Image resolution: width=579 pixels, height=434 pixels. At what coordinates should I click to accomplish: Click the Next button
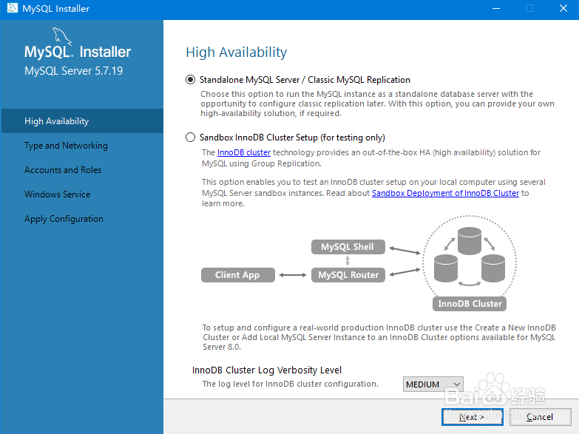point(473,417)
